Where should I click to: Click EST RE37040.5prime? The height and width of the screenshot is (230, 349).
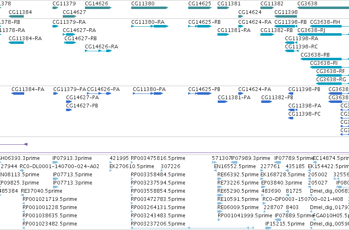coord(41,191)
